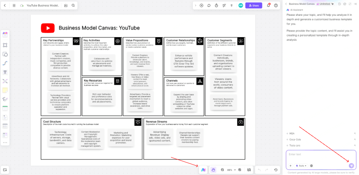Screen dimensions: 359x175
Task: Open the notifications bell
Action: [268, 6]
